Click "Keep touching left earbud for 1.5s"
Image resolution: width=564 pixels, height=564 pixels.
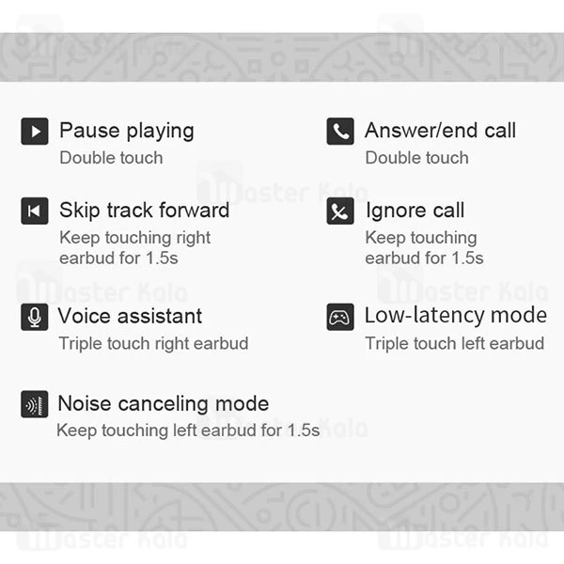(188, 431)
